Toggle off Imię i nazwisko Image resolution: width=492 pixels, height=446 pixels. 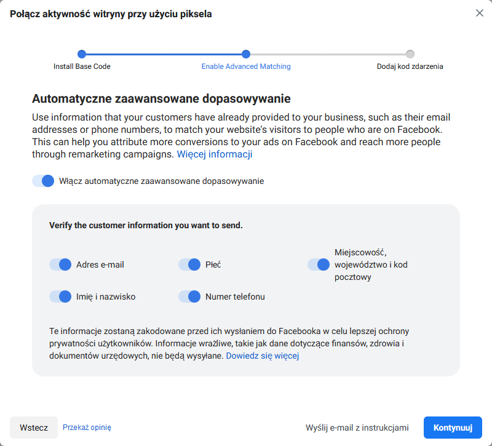click(x=60, y=296)
